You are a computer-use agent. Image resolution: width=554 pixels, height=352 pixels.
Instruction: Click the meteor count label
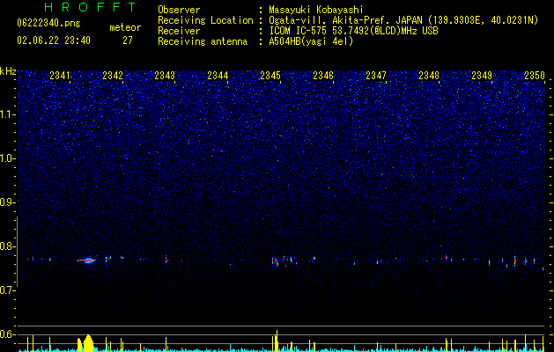coord(125,27)
